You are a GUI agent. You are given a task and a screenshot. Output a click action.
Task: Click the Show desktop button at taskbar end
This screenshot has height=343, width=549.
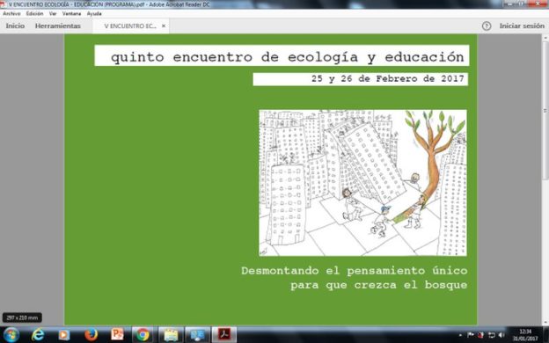pyautogui.click(x=545, y=334)
